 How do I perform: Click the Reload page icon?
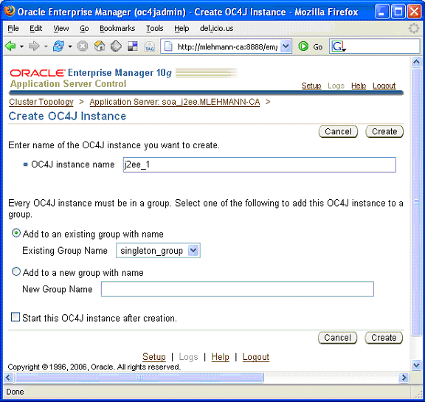(x=58, y=46)
